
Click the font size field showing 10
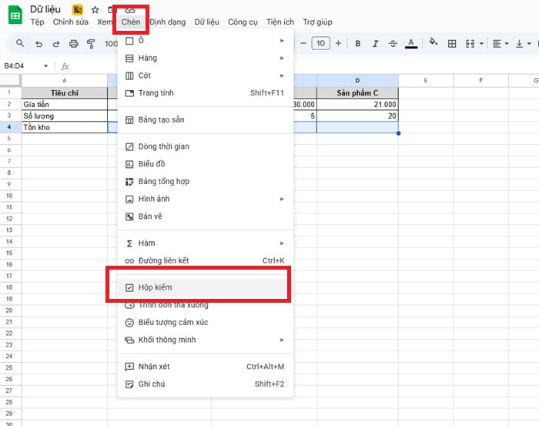[x=321, y=43]
